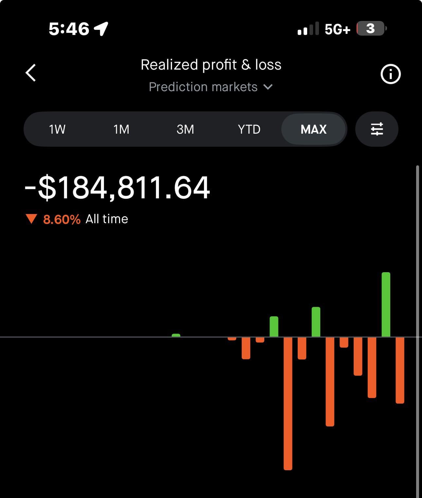Open the info circle icon

390,74
